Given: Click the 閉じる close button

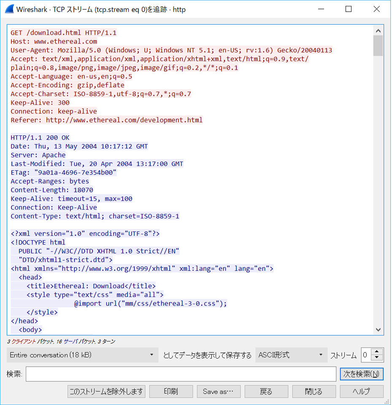Looking at the screenshot, I should click(314, 391).
